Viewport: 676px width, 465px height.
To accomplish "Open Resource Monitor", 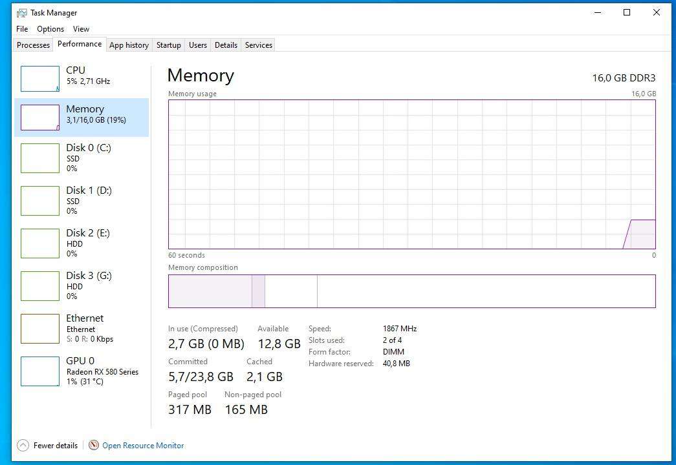I will point(143,445).
